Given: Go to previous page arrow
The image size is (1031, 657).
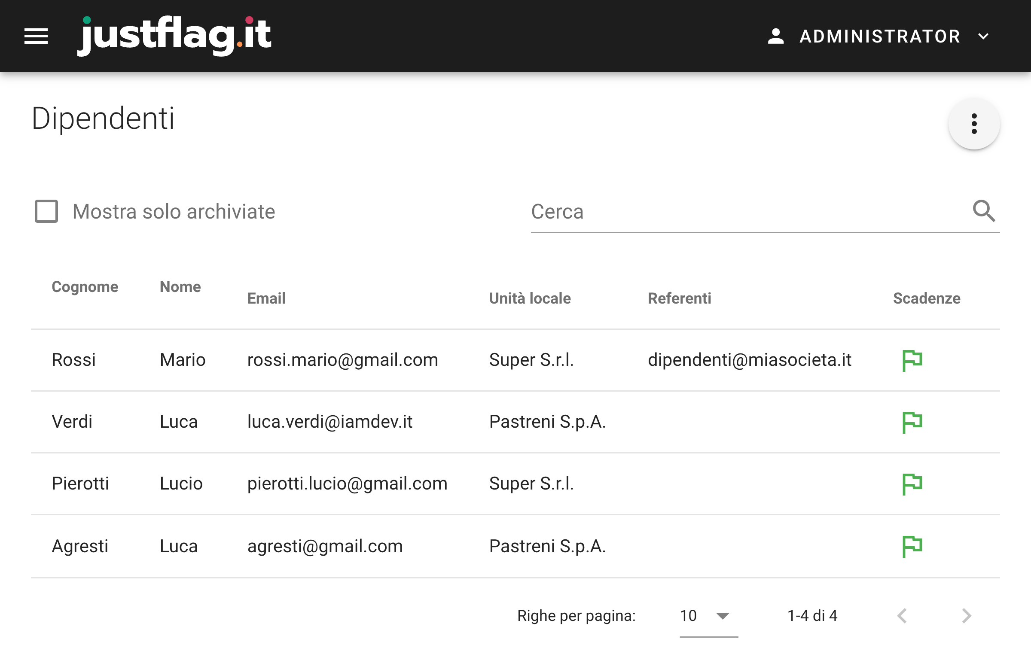Looking at the screenshot, I should pos(902,616).
